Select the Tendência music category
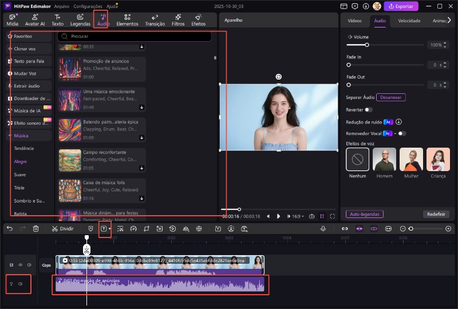The image size is (458, 309). pos(23,148)
